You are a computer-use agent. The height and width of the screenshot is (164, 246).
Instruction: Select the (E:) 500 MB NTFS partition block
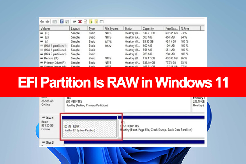128,105
